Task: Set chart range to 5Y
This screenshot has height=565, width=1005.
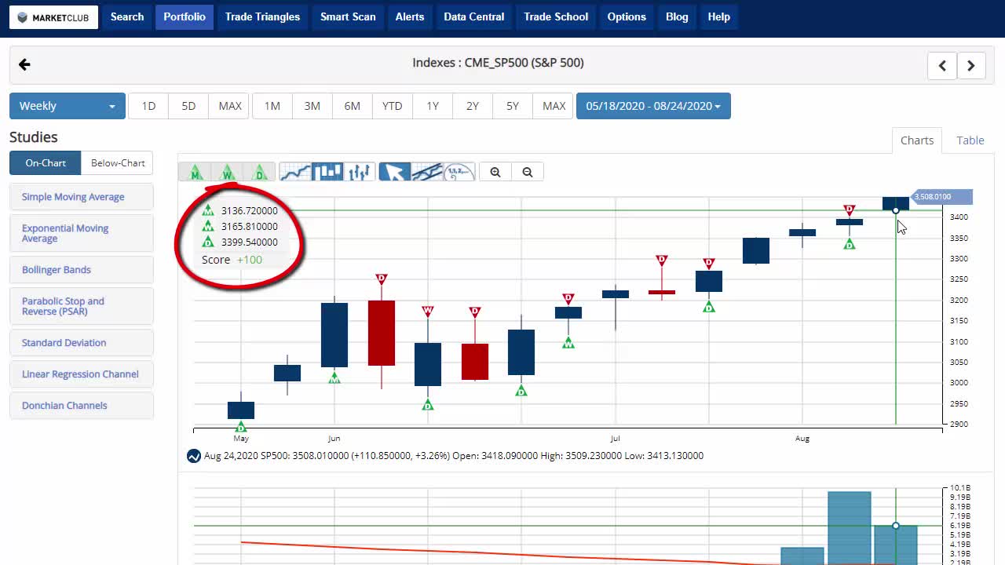Action: (x=513, y=106)
